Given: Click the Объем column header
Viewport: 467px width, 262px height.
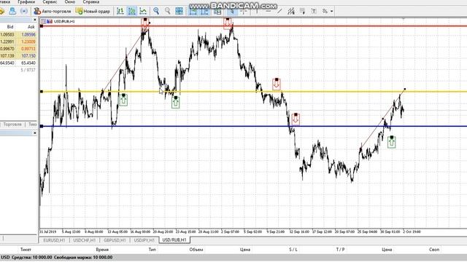Looking at the screenshot, I should coord(196,250).
